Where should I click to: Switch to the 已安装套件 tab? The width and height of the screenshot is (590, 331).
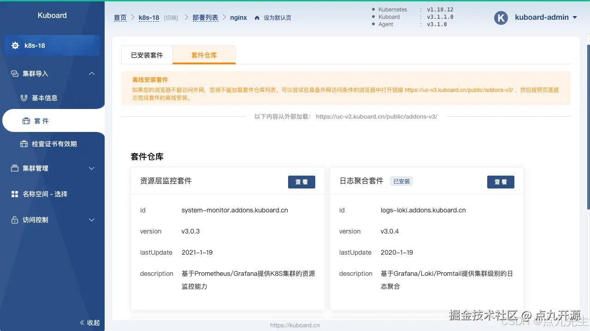tap(146, 55)
